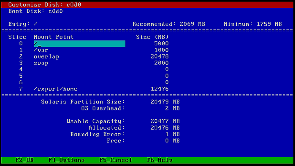
Task: Select the /export/home mount point
Action: pyautogui.click(x=55, y=89)
